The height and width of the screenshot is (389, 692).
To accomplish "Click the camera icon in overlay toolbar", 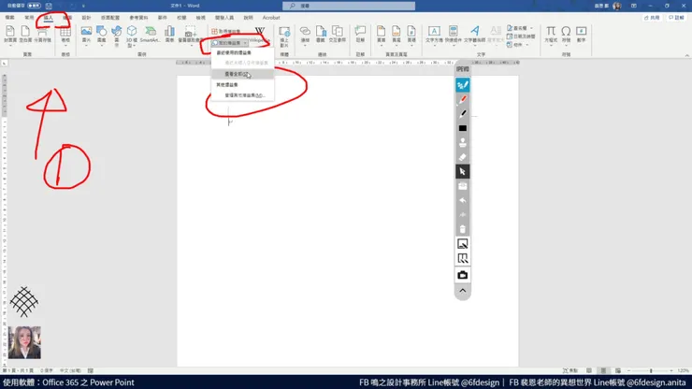I will click(463, 275).
